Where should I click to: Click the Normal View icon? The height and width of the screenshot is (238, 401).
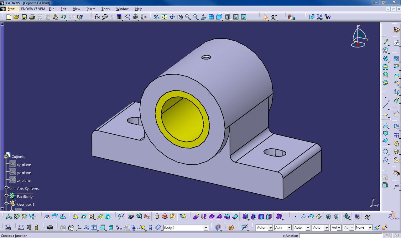[x=203, y=17]
